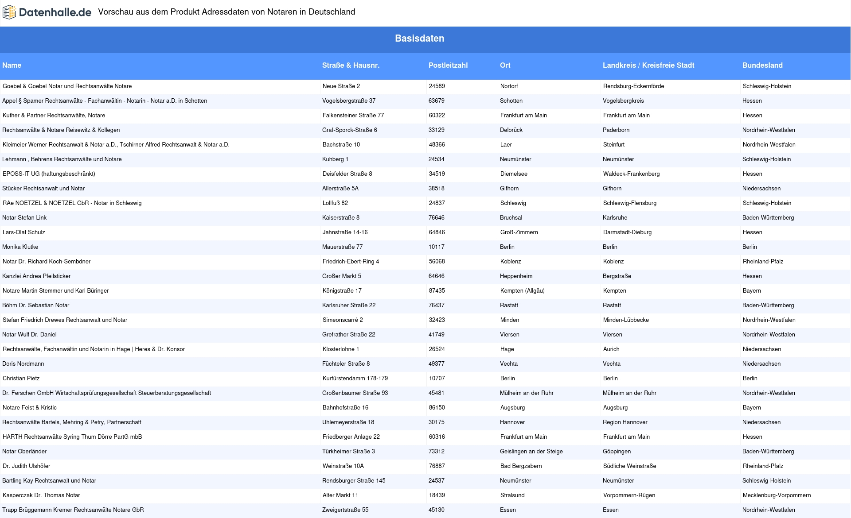Click Trapp Brüggemann Kremer Rechtsanwälte Notare GbR
This screenshot has width=851, height=518.
click(73, 510)
